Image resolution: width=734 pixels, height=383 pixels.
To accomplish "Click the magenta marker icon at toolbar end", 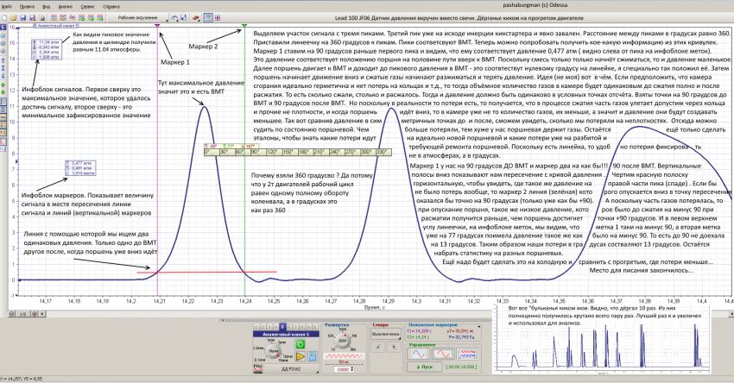I will (218, 18).
